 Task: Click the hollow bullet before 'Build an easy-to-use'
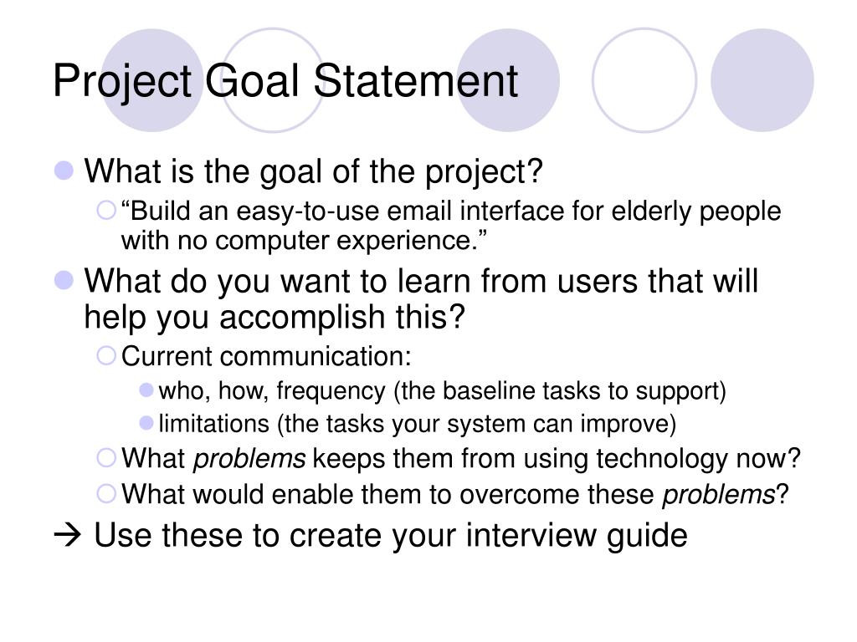tap(106, 210)
